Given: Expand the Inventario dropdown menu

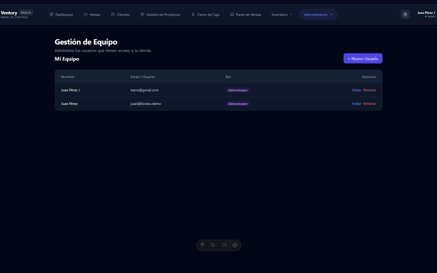Looking at the screenshot, I should (x=282, y=15).
